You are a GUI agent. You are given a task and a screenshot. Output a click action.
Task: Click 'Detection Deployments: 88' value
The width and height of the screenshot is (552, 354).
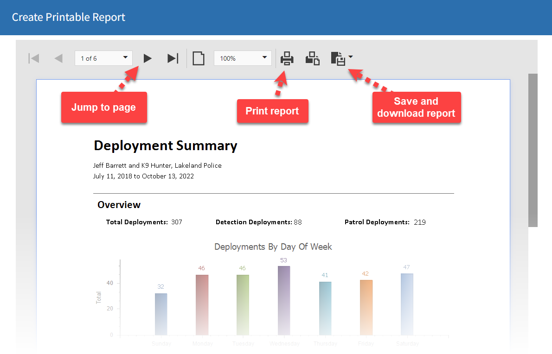[298, 222]
